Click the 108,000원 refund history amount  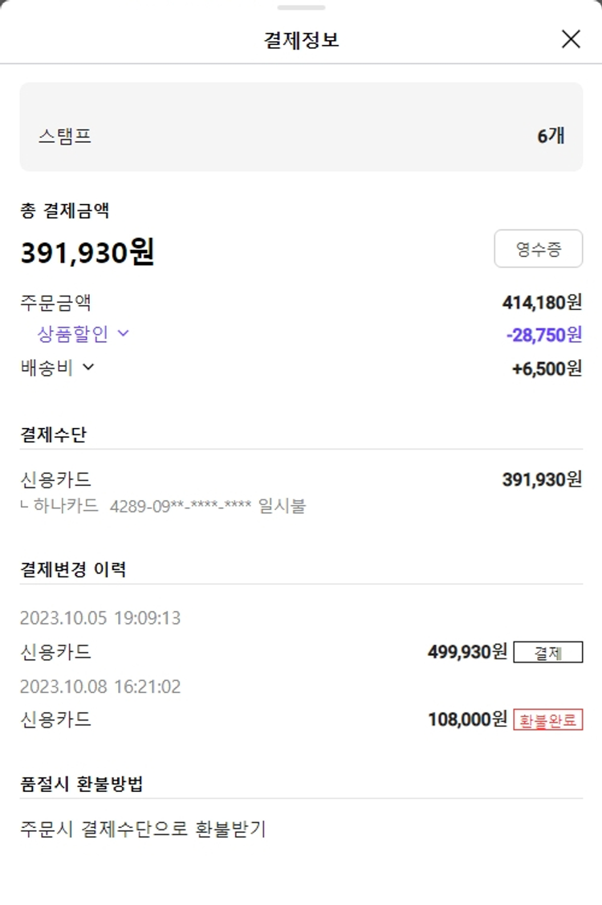click(467, 719)
